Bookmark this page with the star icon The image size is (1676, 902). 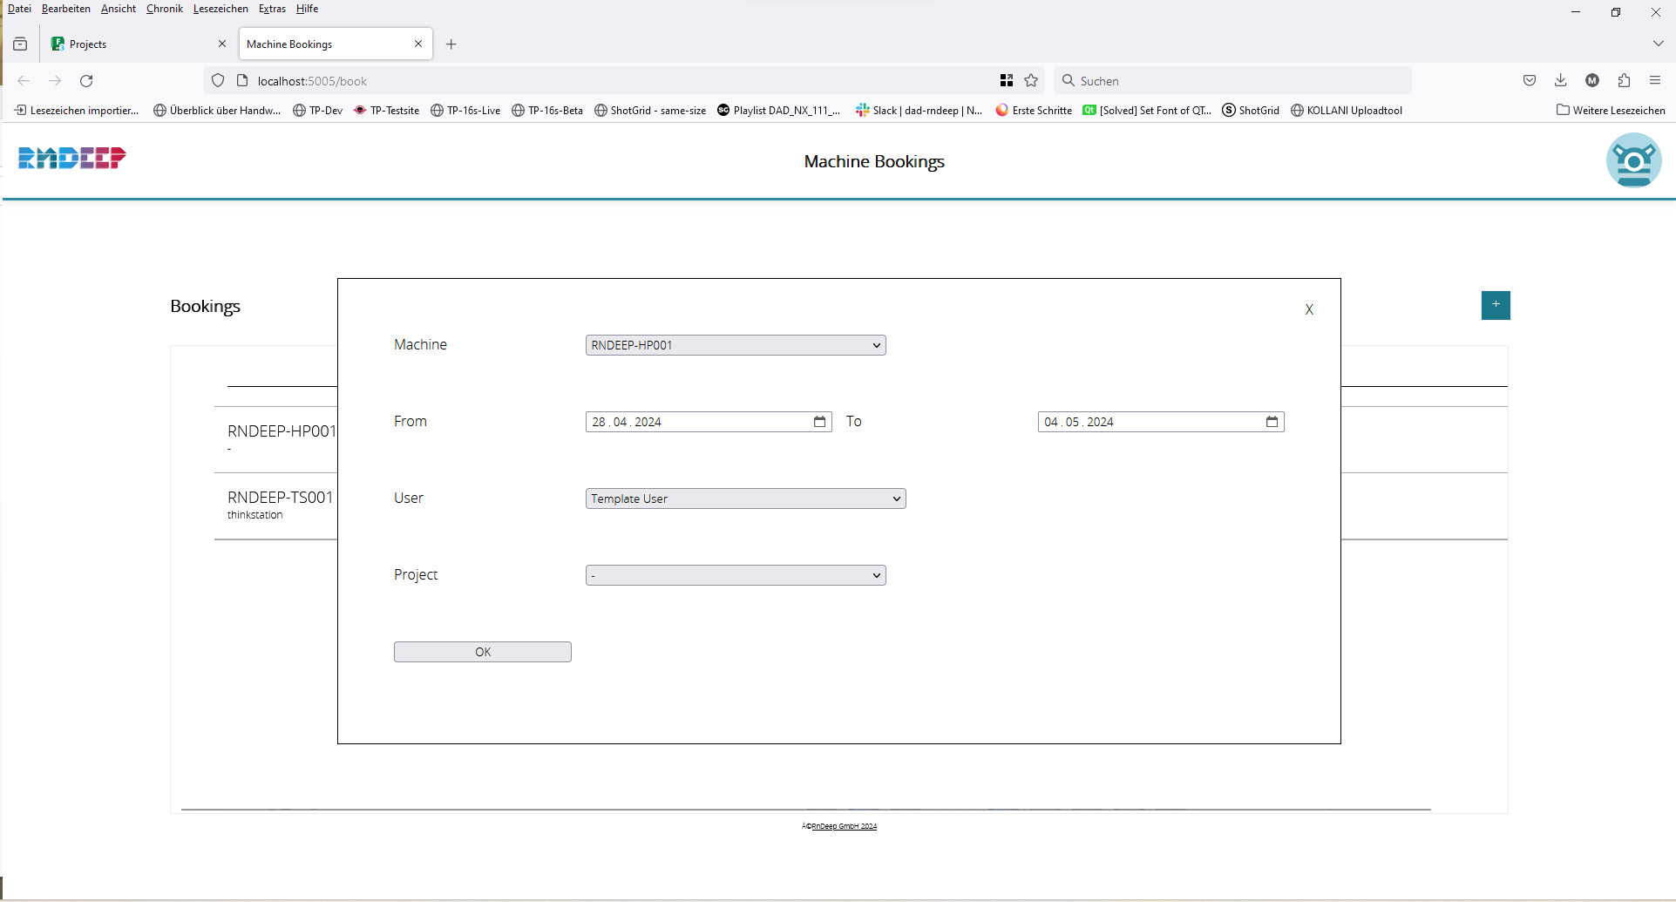[x=1031, y=81]
